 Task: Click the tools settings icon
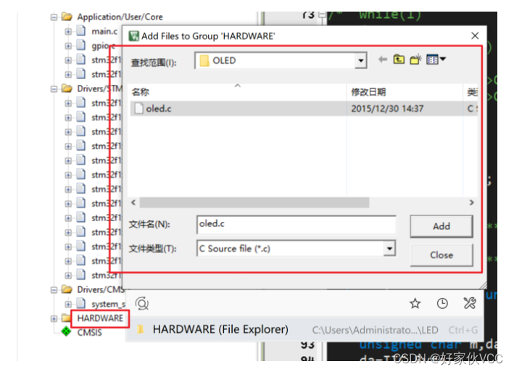(470, 304)
